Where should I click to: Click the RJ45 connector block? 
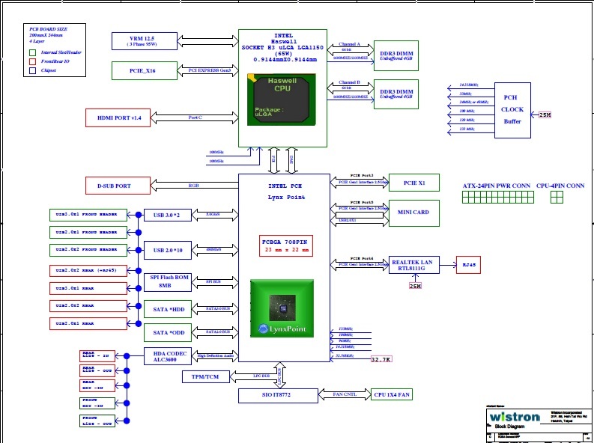(x=469, y=265)
